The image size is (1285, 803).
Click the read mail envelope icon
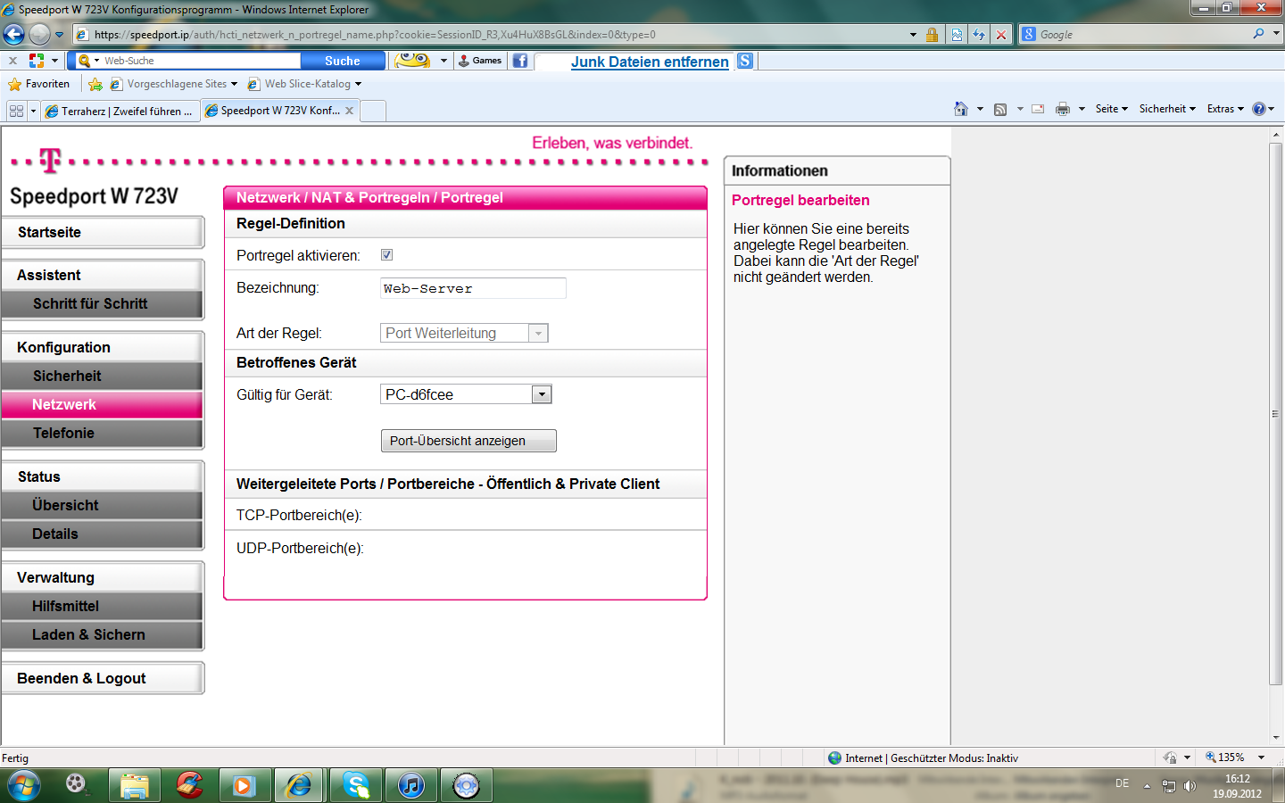(1038, 109)
